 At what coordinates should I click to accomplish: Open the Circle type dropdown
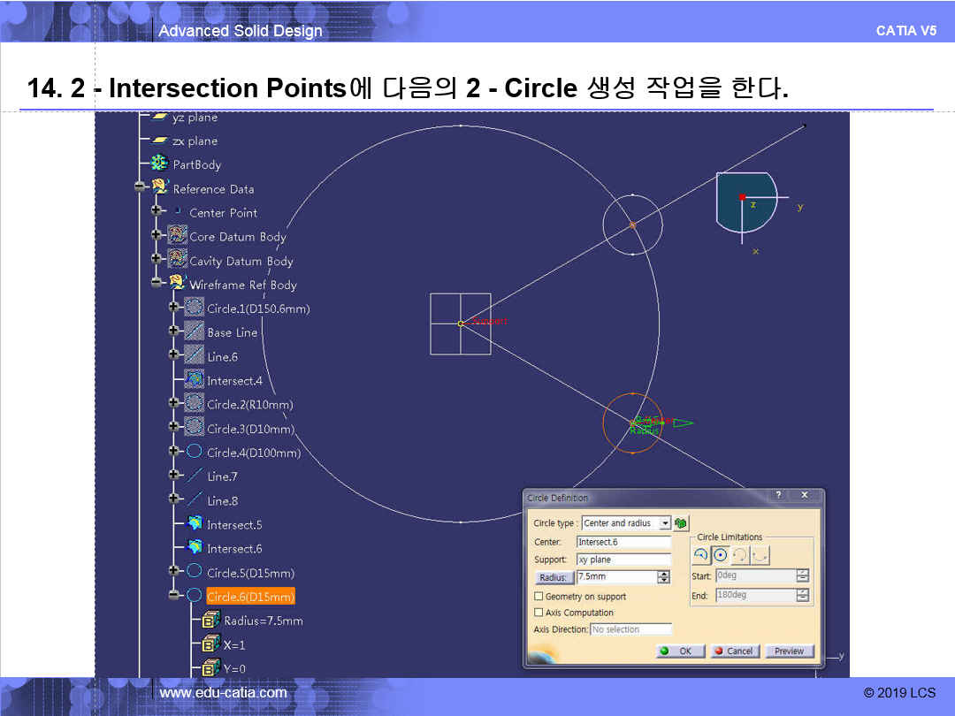666,523
